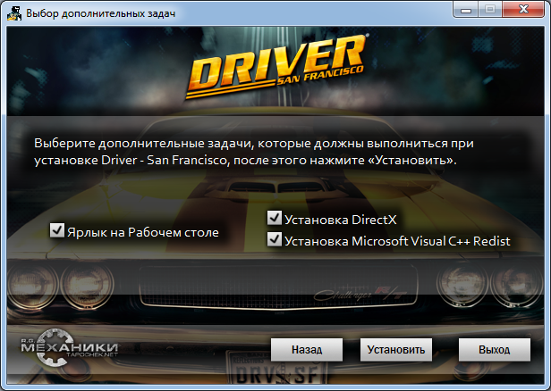This screenshot has width=551, height=391.
Task: Disable Установка Microsoft Visual C++ Redist checkbox
Action: 275,240
